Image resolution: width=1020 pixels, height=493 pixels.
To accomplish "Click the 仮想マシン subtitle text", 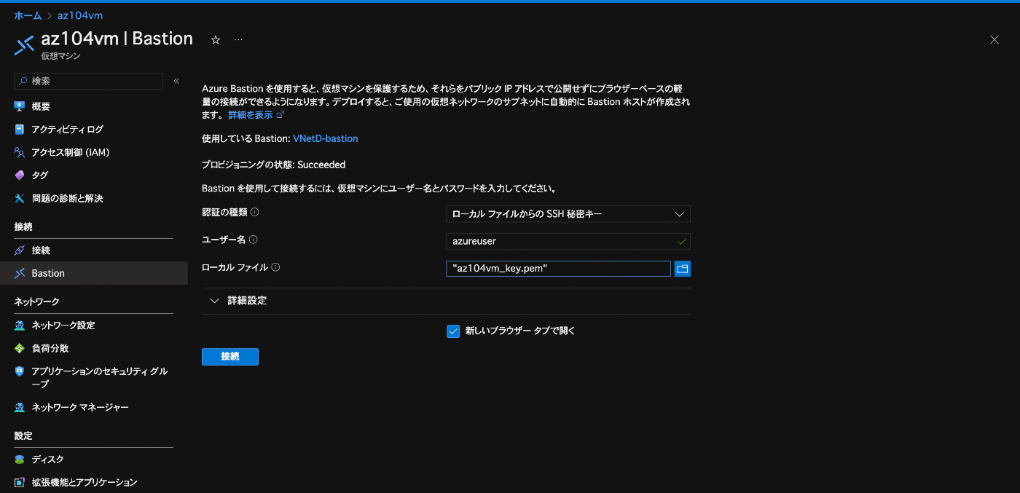I will point(61,56).
